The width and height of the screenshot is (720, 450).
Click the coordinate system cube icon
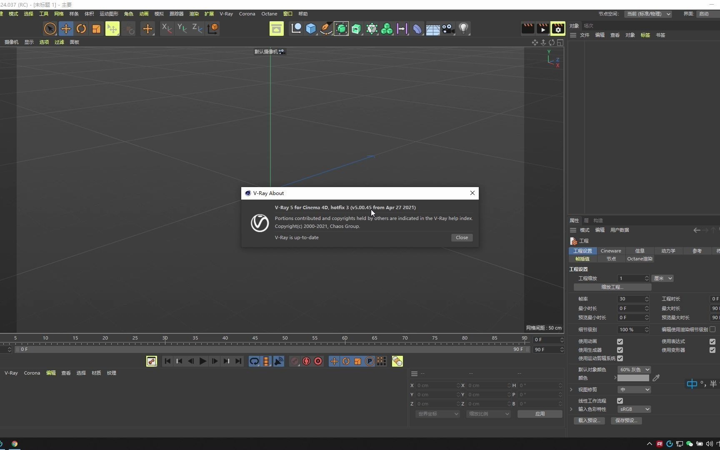[x=213, y=28]
